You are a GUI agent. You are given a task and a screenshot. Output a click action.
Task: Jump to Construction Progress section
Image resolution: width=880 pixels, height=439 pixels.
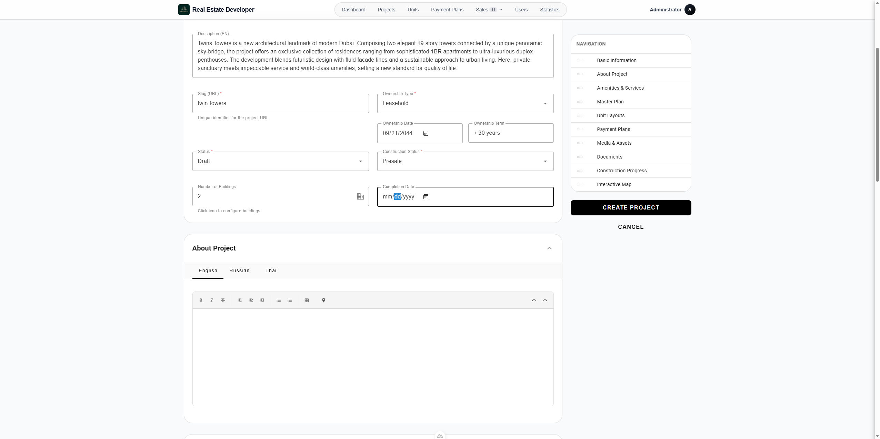(x=631, y=171)
